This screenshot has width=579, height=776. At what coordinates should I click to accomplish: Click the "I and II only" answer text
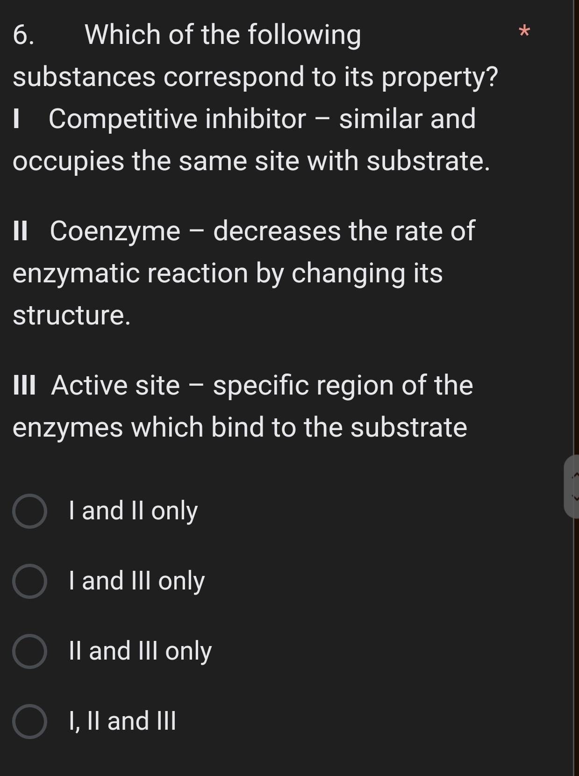[x=132, y=510]
